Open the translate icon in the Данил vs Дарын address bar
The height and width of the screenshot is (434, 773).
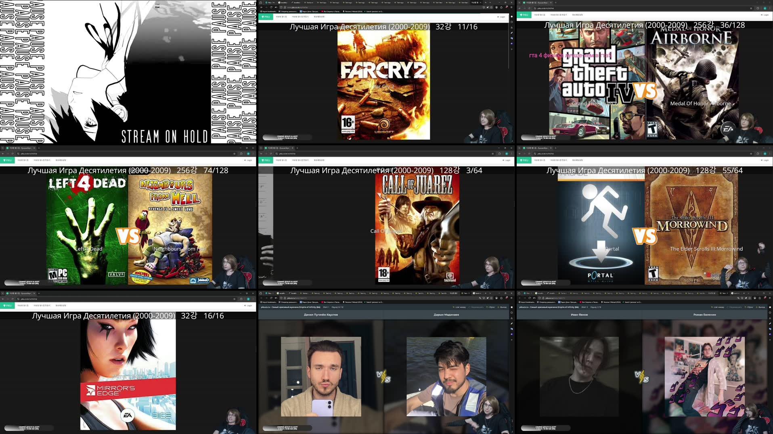(480, 298)
